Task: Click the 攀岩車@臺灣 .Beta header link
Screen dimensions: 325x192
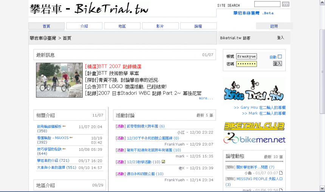Action: click(x=253, y=13)
